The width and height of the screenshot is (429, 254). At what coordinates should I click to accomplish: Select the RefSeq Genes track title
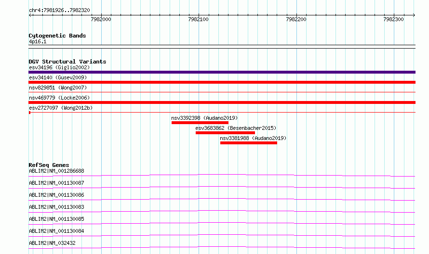point(49,165)
